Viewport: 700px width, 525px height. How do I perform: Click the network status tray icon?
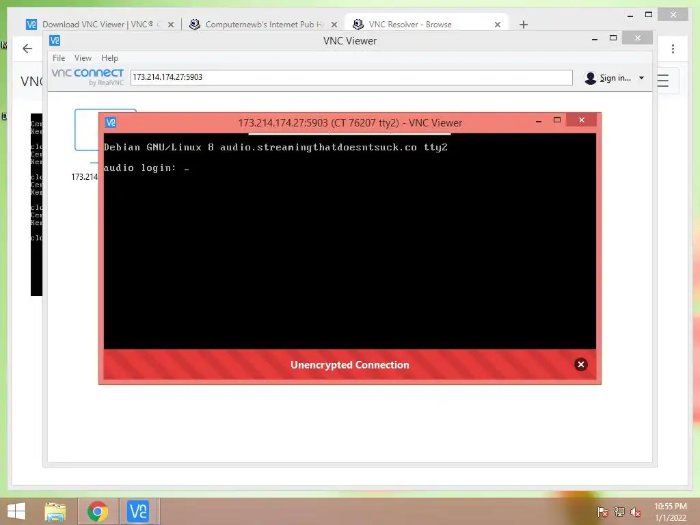619,512
